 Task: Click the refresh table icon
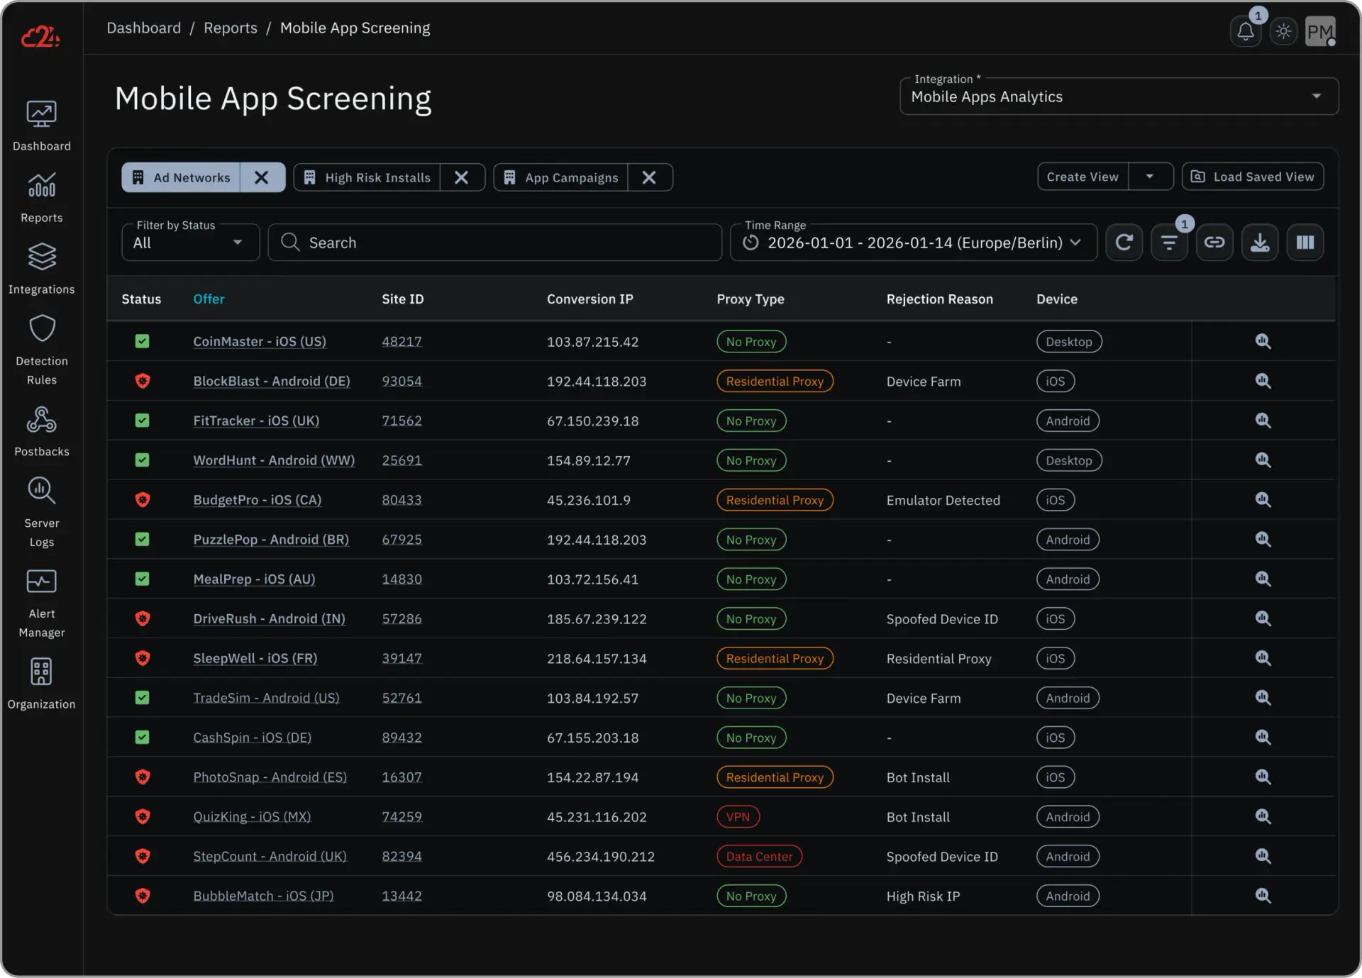click(1124, 243)
